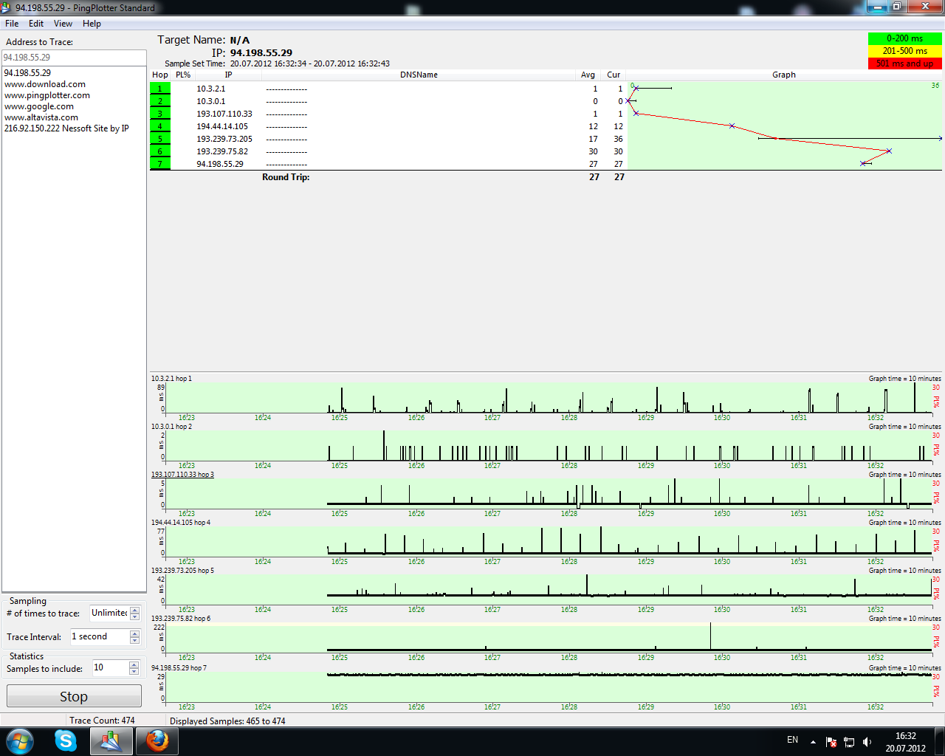Screen dimensions: 945x756
Task: Click the green 0-200 ms legend swatch
Action: [x=904, y=38]
